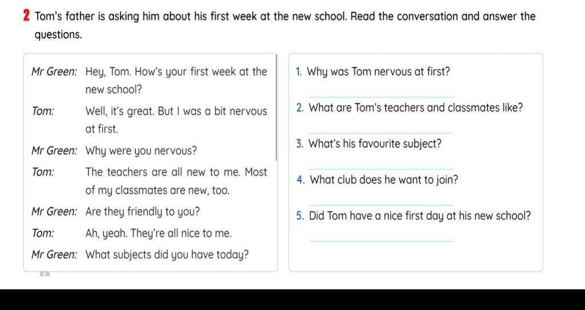Click 'What club does he want to join?'
This screenshot has height=310, width=585.
(x=384, y=180)
